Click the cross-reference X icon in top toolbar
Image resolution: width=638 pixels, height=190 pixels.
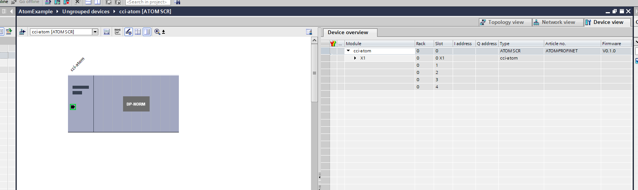[x=77, y=2]
